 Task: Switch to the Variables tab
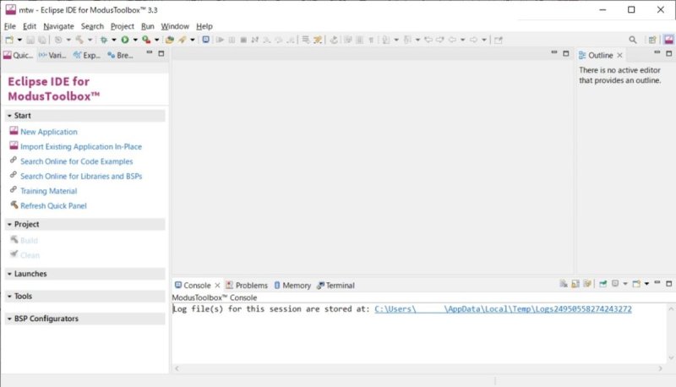coord(52,55)
